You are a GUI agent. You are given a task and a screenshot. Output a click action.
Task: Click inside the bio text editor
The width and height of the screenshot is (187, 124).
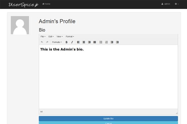click(108, 77)
